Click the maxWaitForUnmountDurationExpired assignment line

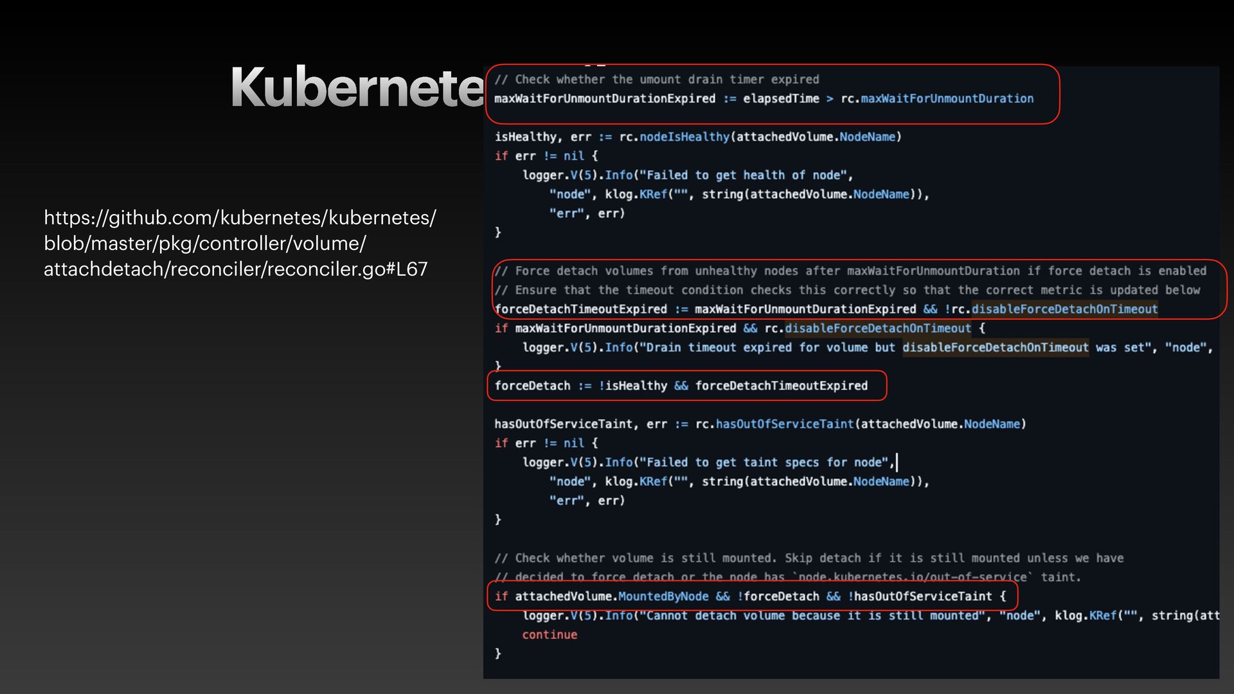tap(604, 99)
